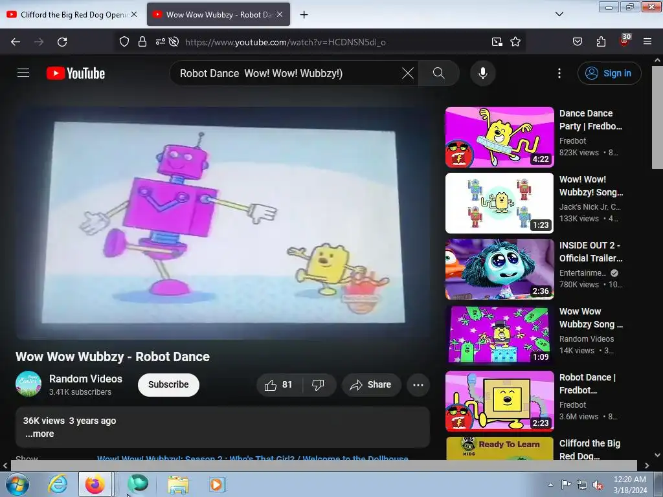
Task: Start voice search with microphone icon
Action: point(483,73)
